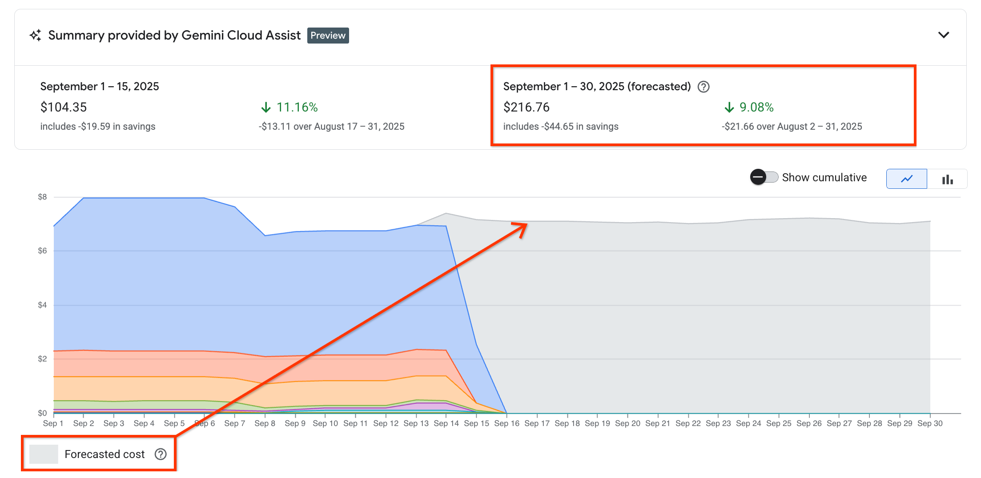Click the Show cumulative label text
The height and width of the screenshot is (478, 981).
(x=824, y=178)
